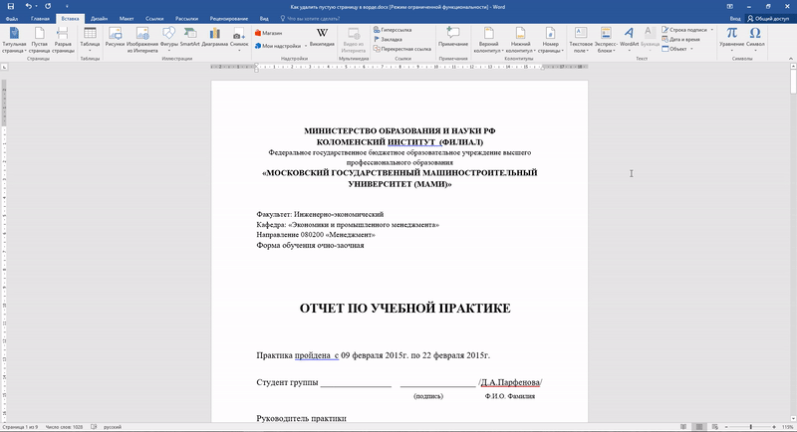
Task: Click the Что вы хотите сделать search box
Action: [314, 18]
